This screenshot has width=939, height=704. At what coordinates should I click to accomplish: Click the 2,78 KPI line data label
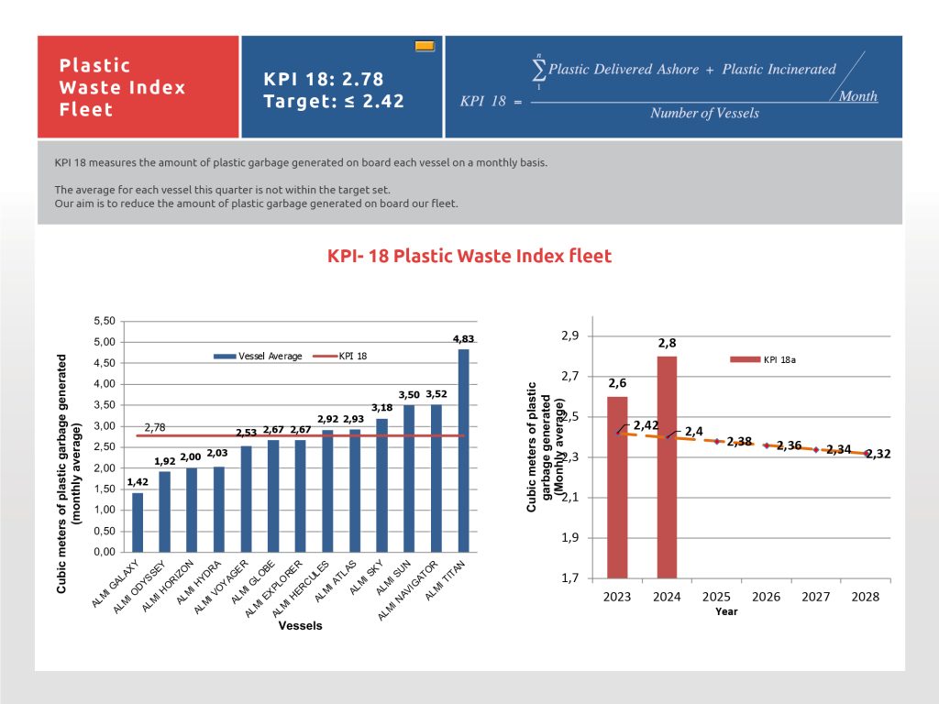155,427
